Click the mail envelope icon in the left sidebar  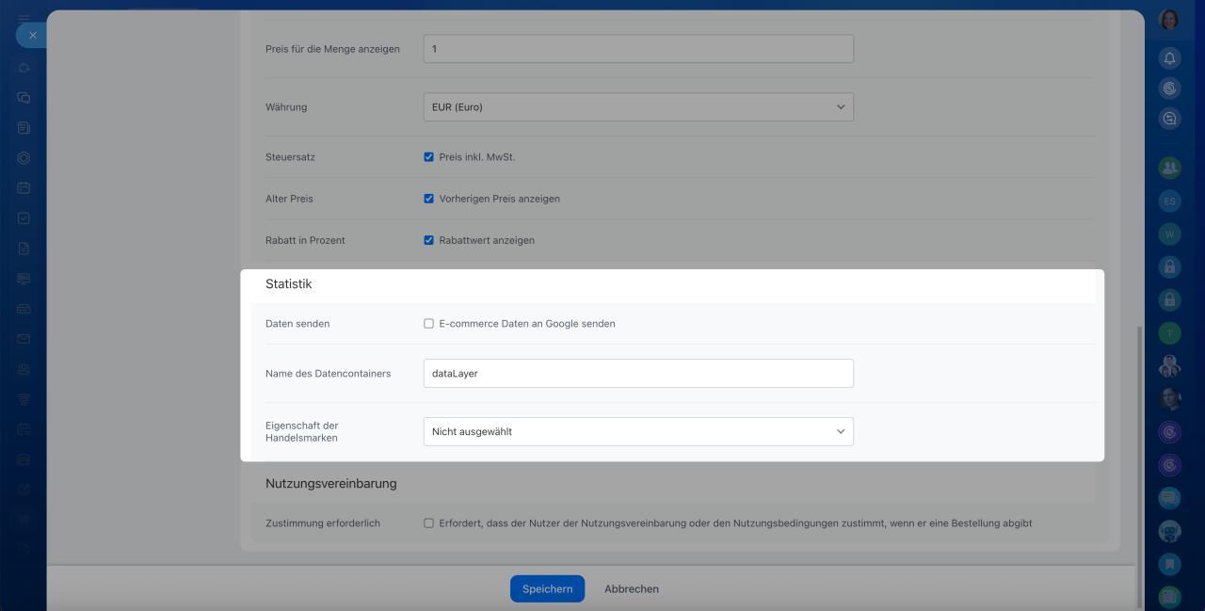[24, 339]
